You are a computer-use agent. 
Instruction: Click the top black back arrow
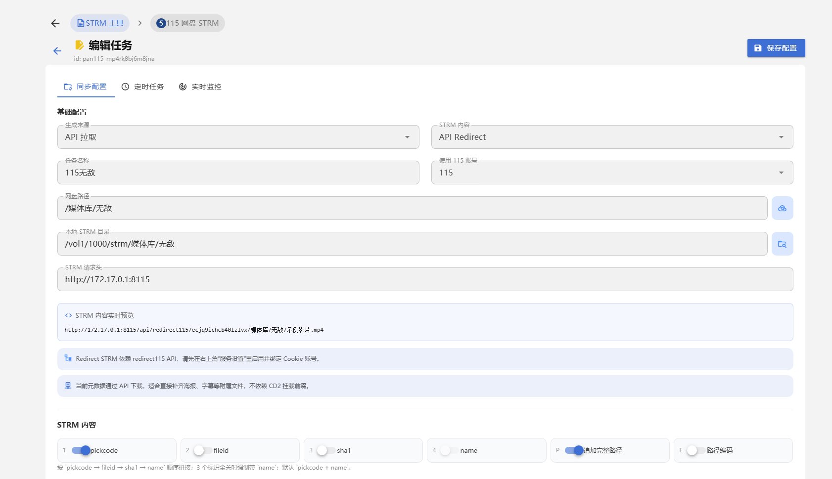(55, 23)
